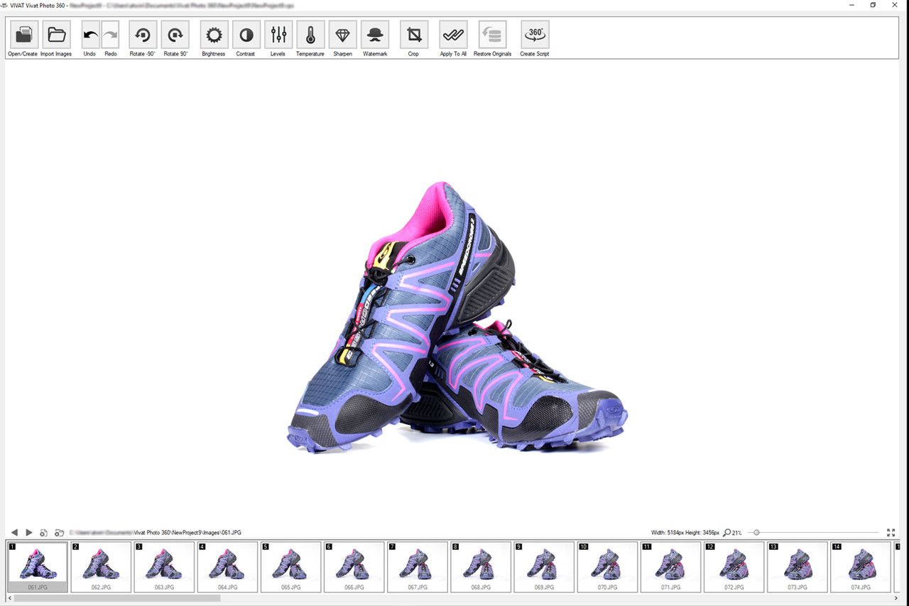Rotate the image -90 degrees
909x606 pixels.
point(143,35)
